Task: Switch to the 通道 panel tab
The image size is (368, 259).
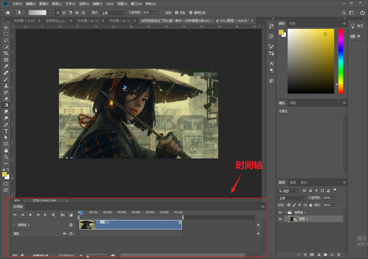Action: [293, 182]
